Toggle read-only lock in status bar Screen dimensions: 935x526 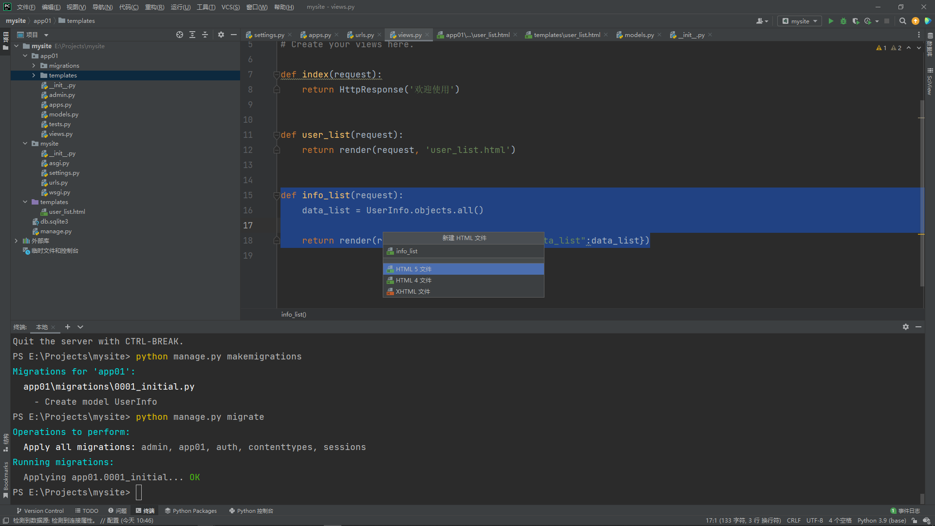[915, 520]
